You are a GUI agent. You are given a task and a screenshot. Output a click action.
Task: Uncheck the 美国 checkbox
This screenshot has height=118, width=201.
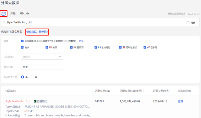(x=47, y=47)
